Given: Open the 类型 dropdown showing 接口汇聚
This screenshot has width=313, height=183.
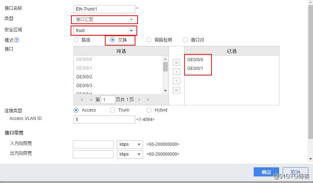Looking at the screenshot, I should [x=104, y=19].
